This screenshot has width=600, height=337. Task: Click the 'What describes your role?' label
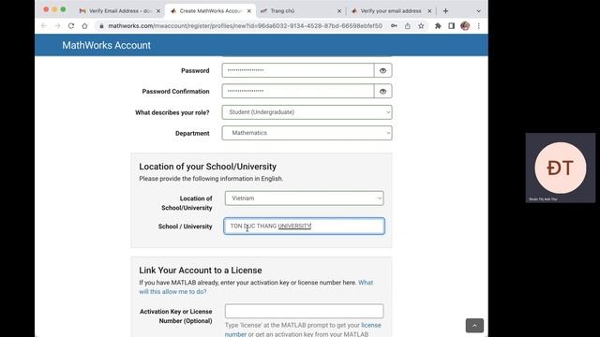click(172, 112)
